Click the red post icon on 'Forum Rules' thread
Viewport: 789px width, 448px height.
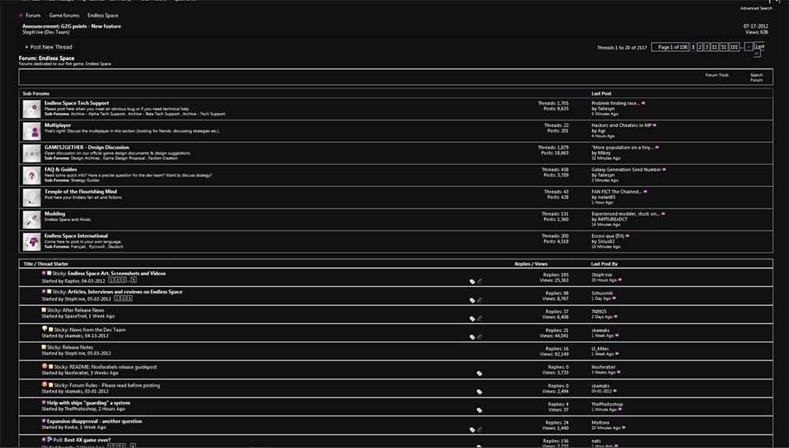coord(44,385)
